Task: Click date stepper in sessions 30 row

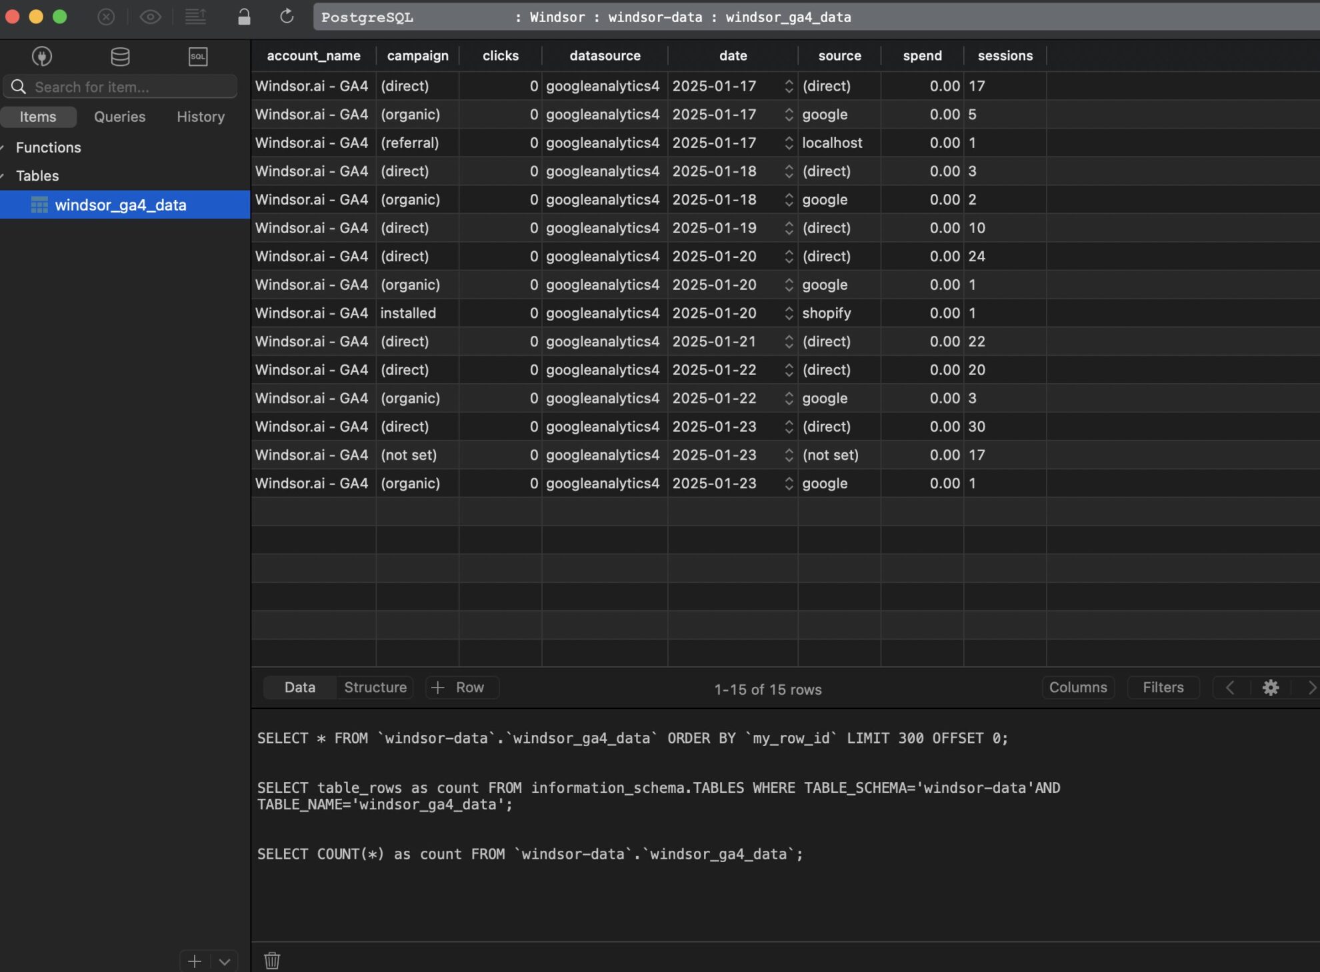Action: [789, 426]
